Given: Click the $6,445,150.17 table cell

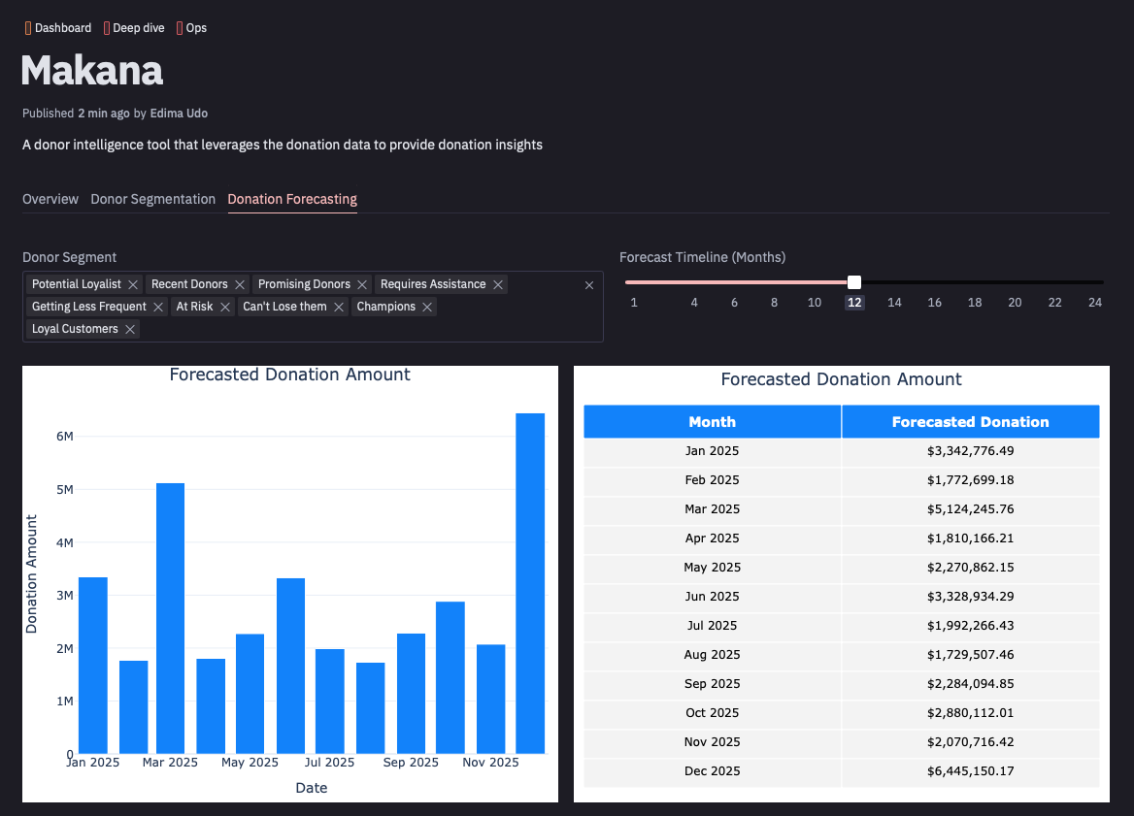Looking at the screenshot, I should point(971,771).
